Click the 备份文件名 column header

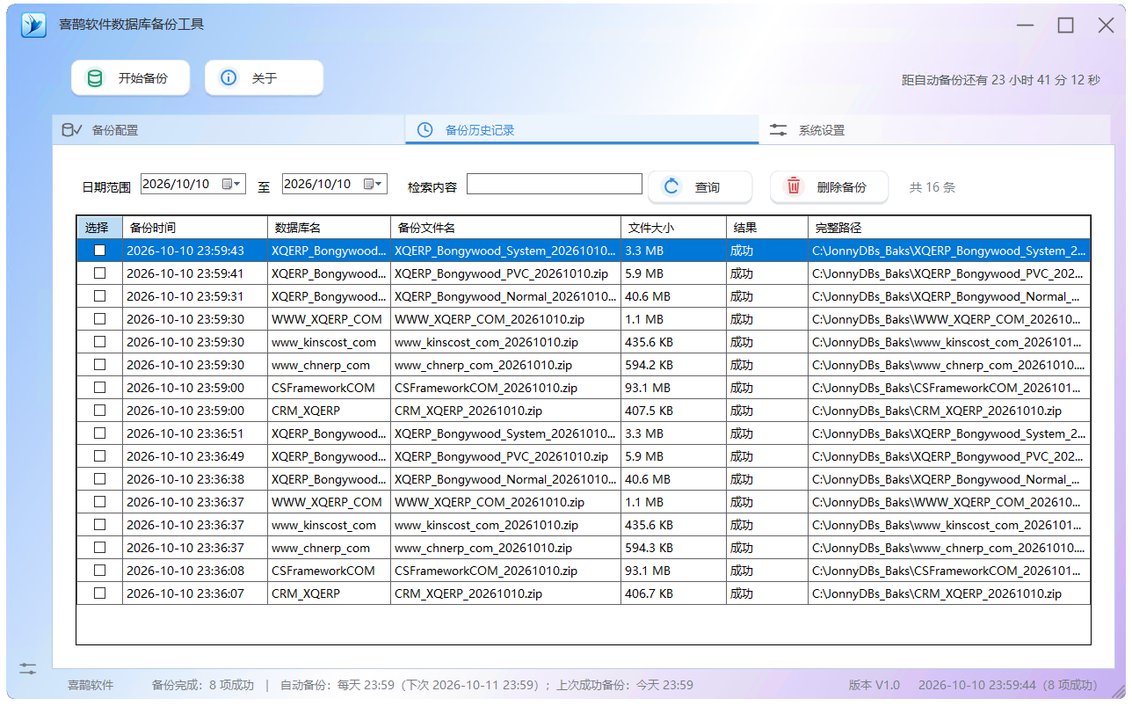tap(506, 228)
